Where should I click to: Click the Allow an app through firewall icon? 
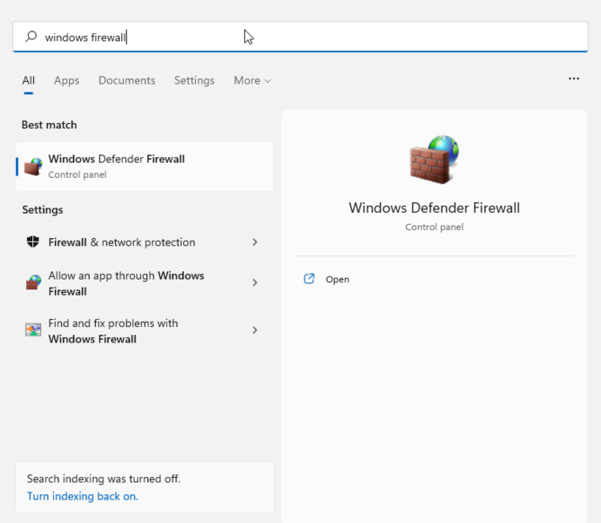click(33, 282)
